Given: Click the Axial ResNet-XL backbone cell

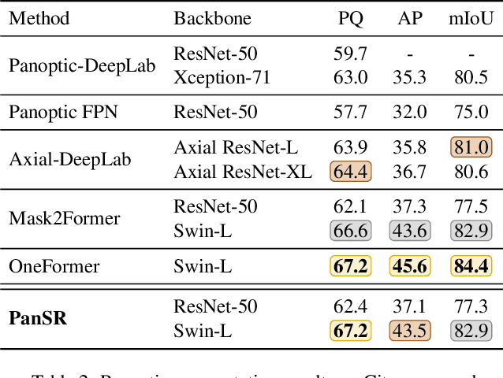Looking at the screenshot, I should click(x=243, y=171).
